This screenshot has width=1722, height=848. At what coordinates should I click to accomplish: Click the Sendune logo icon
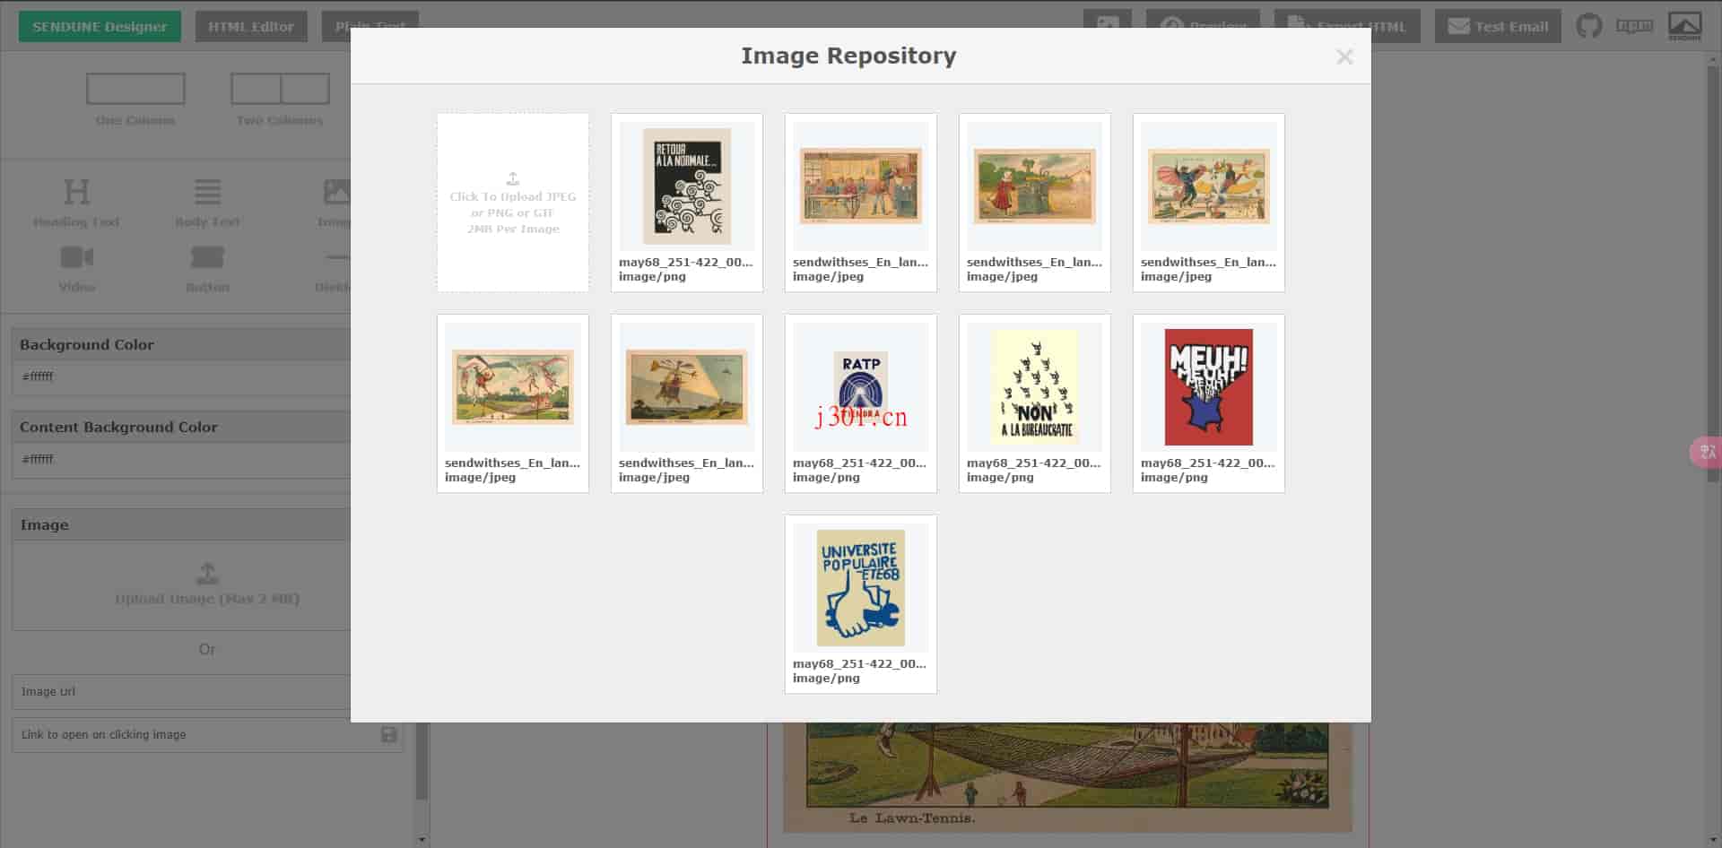(1684, 25)
